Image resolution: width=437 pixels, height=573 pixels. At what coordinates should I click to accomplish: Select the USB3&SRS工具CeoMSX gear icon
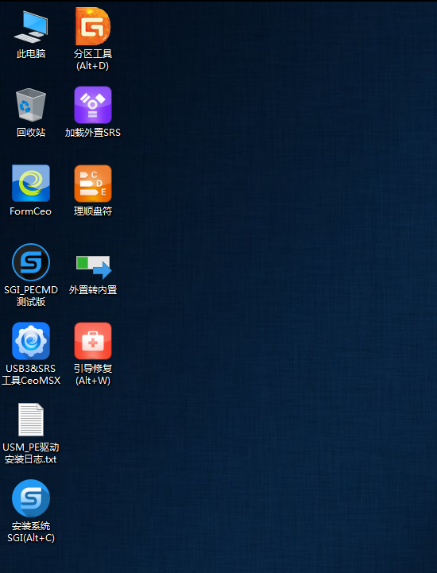tap(31, 341)
